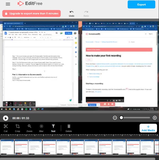Click the timeline ruler
The height and width of the screenshot is (160, 159).
point(79,135)
